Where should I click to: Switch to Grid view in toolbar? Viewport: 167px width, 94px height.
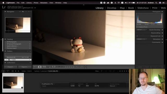(35, 67)
